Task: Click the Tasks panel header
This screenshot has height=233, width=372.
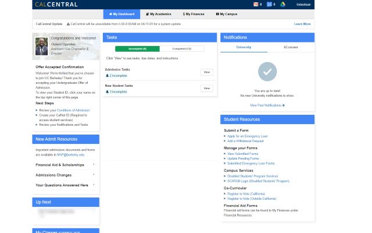Action: (x=160, y=37)
